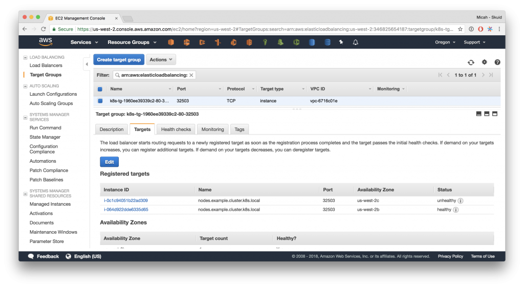Open the solid blue cylinder database shortcut
This screenshot has width=524, height=288.
point(312,42)
